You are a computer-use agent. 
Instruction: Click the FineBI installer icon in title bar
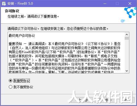coord(4,4)
